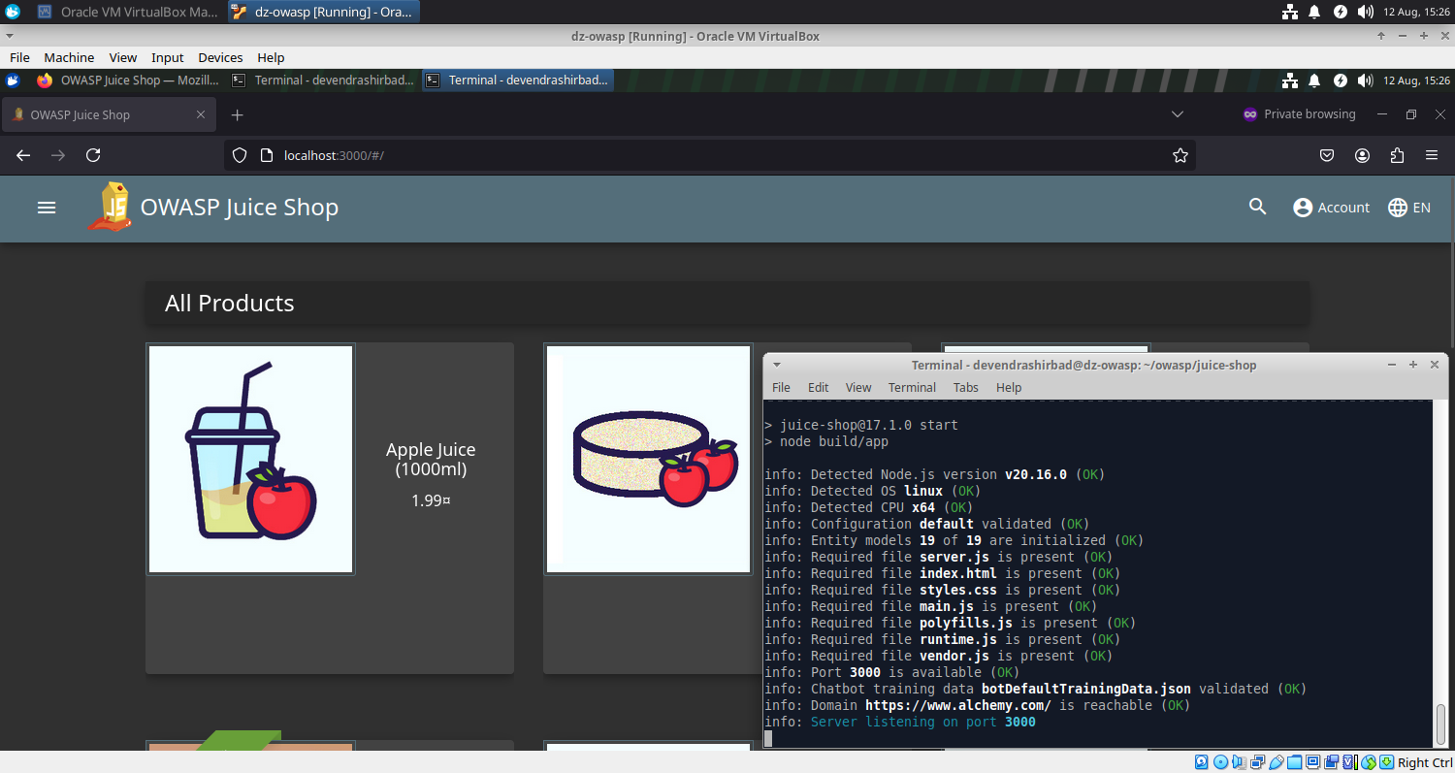Open the EN language selector
1455x773 pixels.
[1409, 208]
